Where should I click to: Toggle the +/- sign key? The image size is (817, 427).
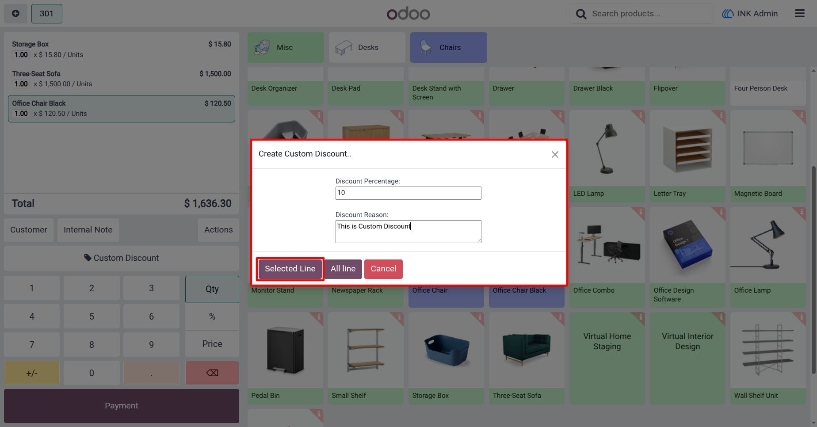[x=32, y=373]
